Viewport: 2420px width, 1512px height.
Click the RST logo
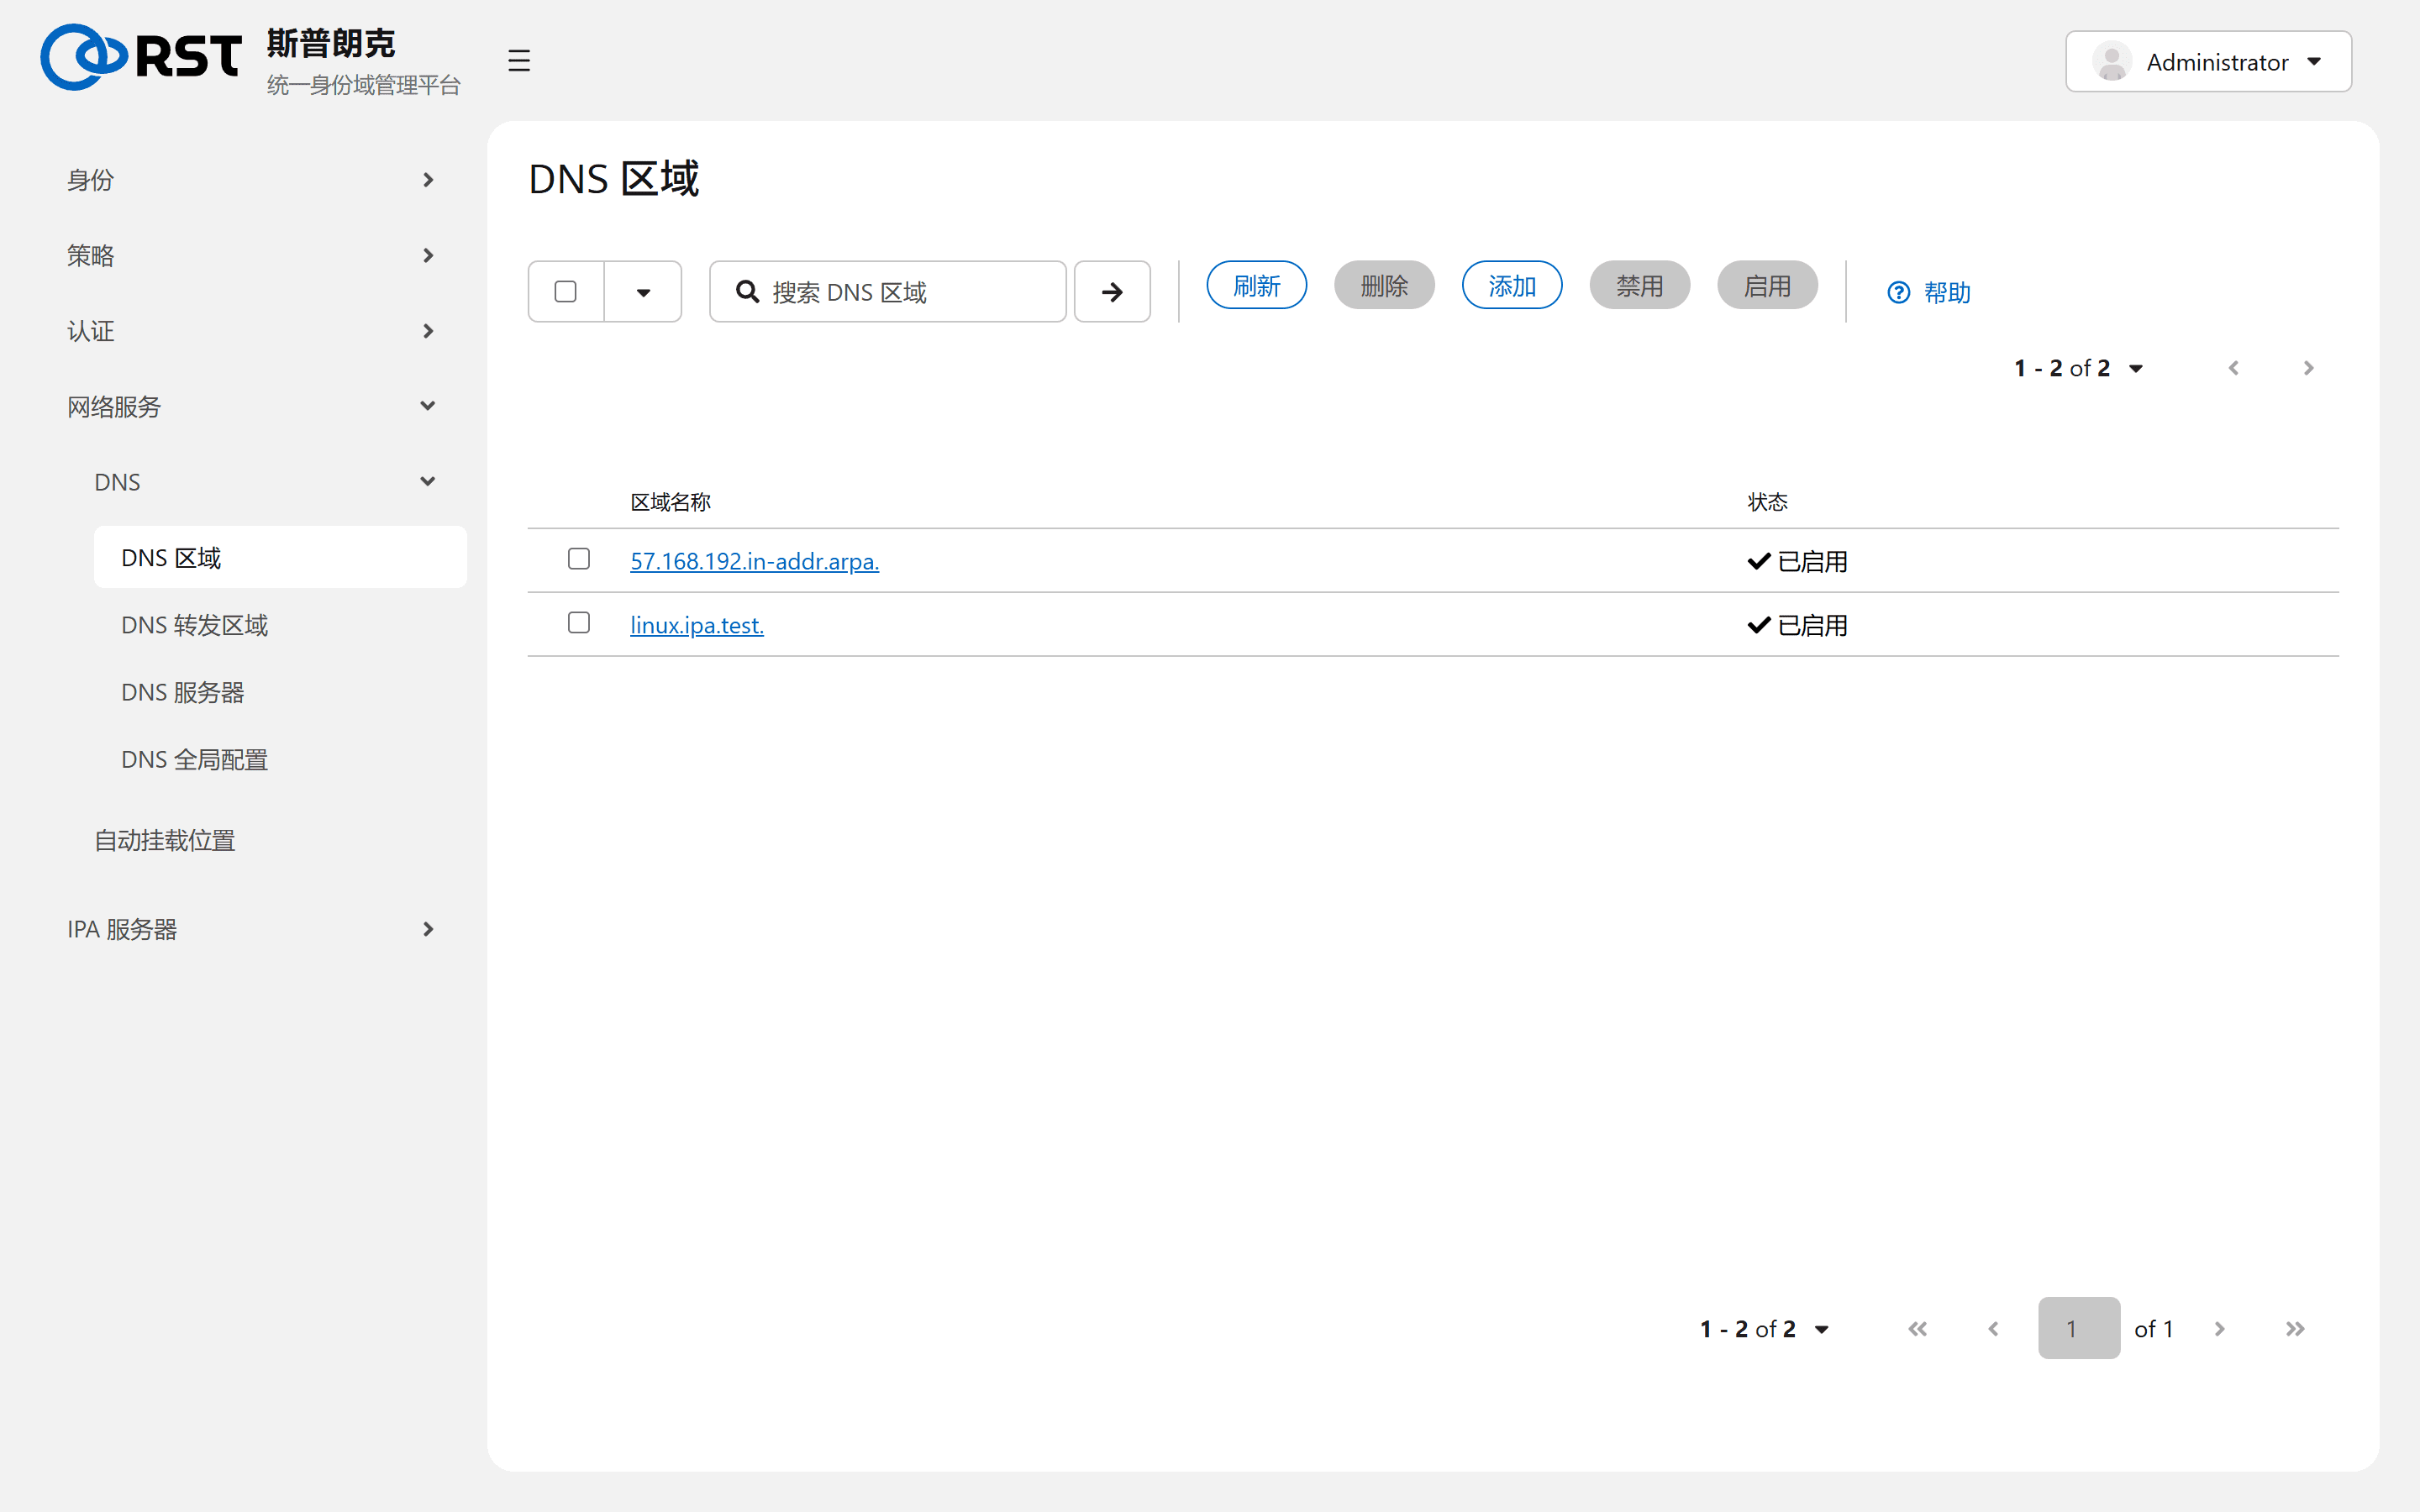[141, 57]
